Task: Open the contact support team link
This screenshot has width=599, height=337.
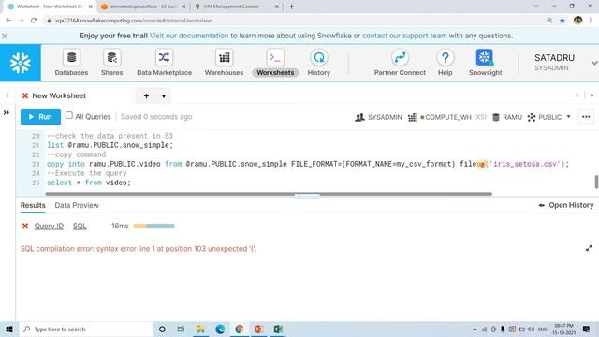Action: coord(404,36)
